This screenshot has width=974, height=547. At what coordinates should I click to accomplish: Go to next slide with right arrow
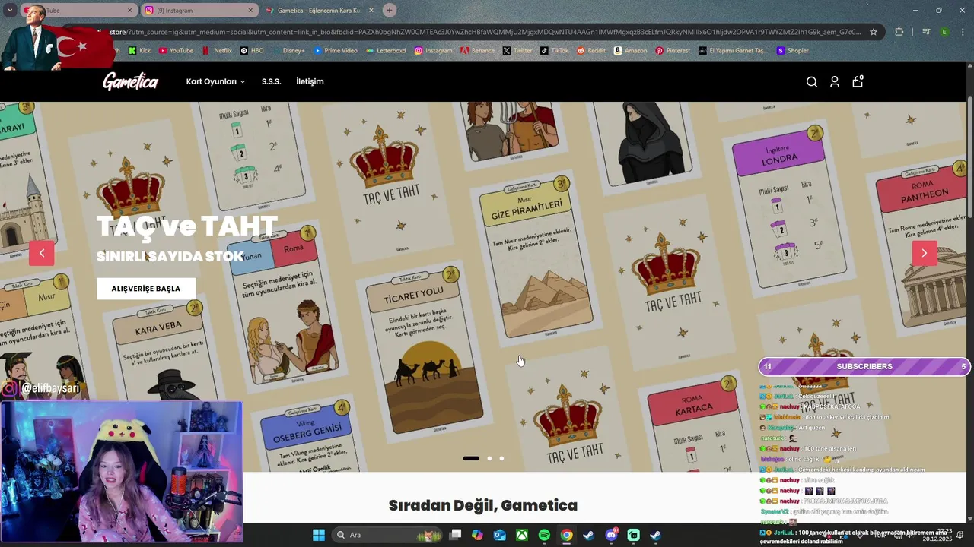click(925, 253)
